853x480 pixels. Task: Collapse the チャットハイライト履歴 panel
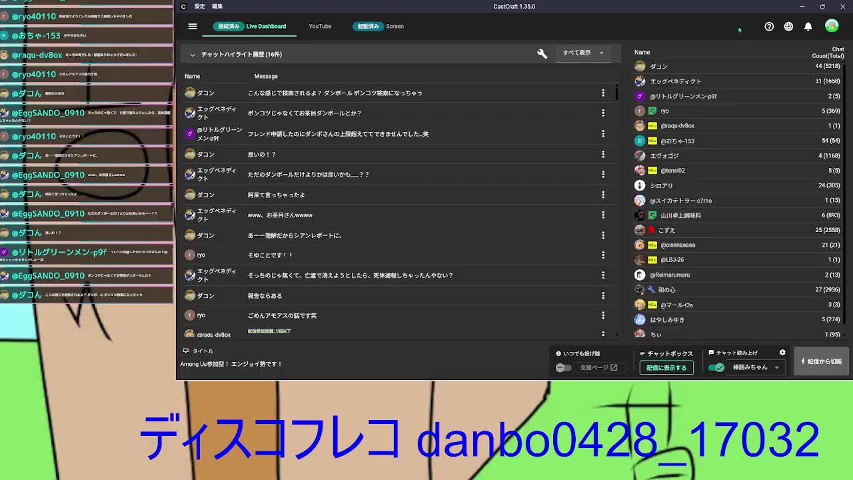click(x=193, y=55)
